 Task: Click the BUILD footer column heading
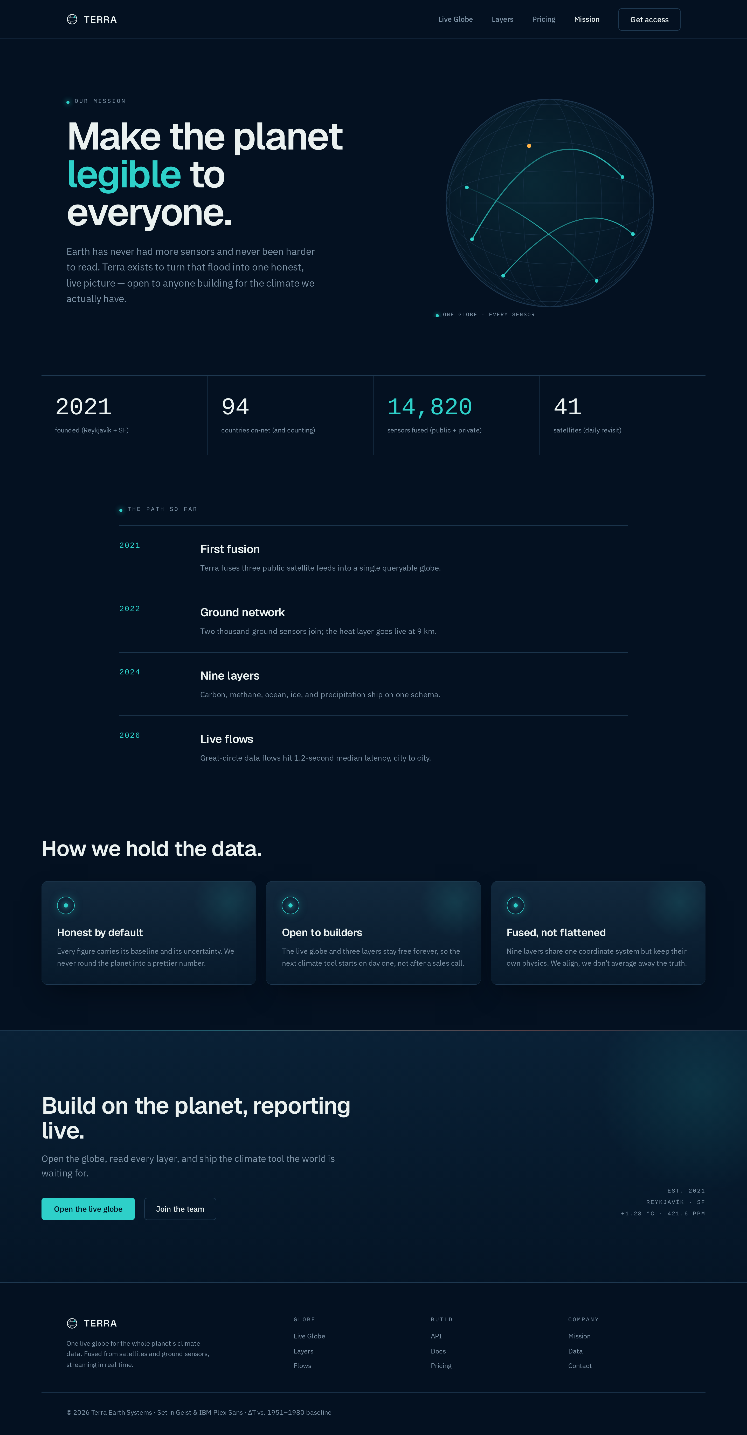tap(442, 1320)
